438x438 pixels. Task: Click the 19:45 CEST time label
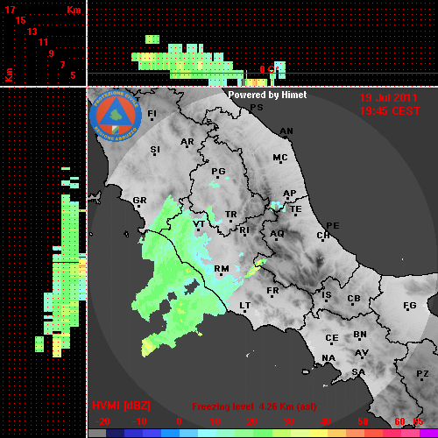click(390, 111)
